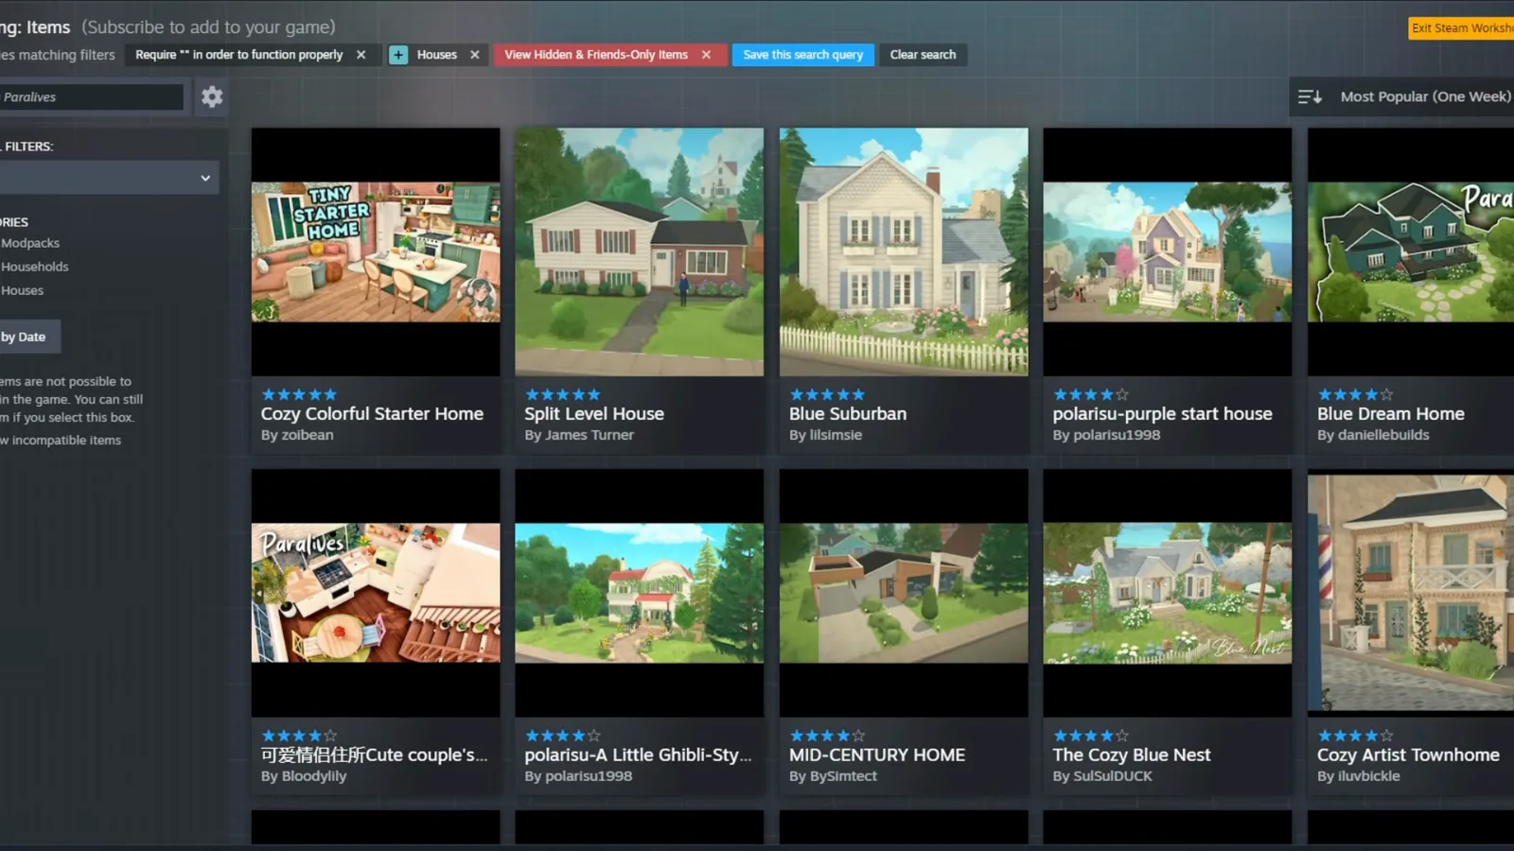
Task: Expand the filters dropdown chevron
Action: 205,178
